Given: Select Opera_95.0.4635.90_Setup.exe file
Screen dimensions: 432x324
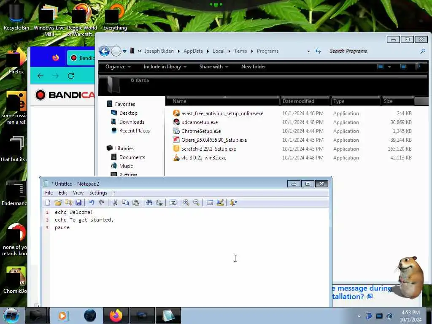Looking at the screenshot, I should point(214,140).
